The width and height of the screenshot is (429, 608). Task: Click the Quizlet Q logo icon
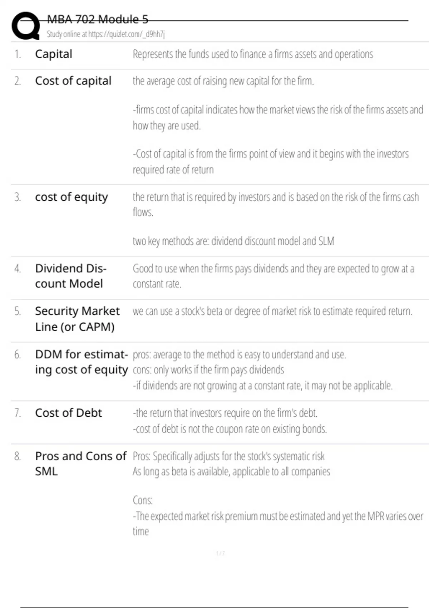click(x=26, y=26)
